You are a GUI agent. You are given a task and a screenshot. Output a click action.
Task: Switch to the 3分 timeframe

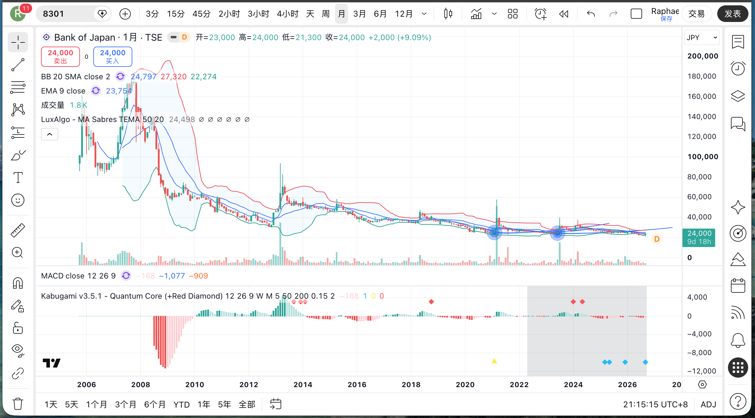pyautogui.click(x=152, y=14)
